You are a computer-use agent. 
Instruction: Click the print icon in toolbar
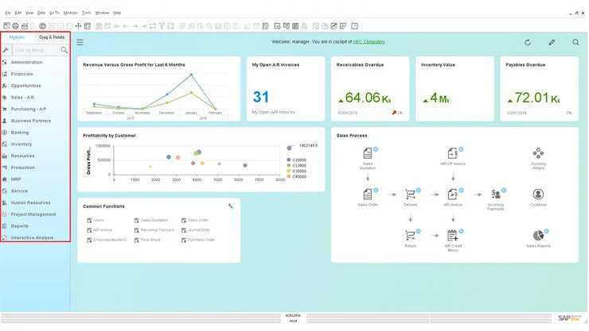[x=15, y=26]
